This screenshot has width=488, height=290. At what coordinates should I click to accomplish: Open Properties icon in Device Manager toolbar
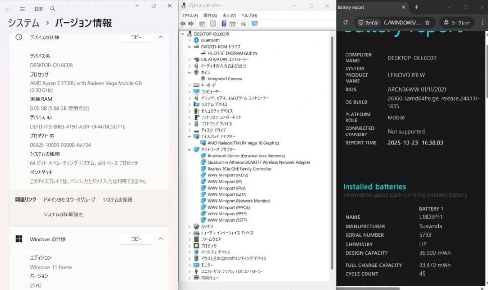[213, 23]
